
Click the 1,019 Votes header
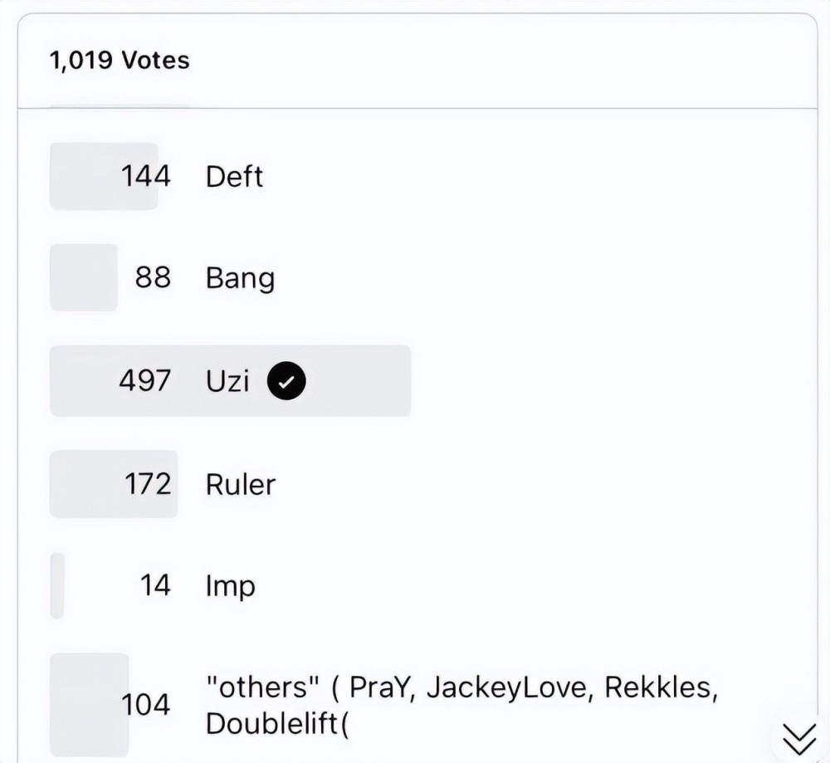(x=120, y=61)
